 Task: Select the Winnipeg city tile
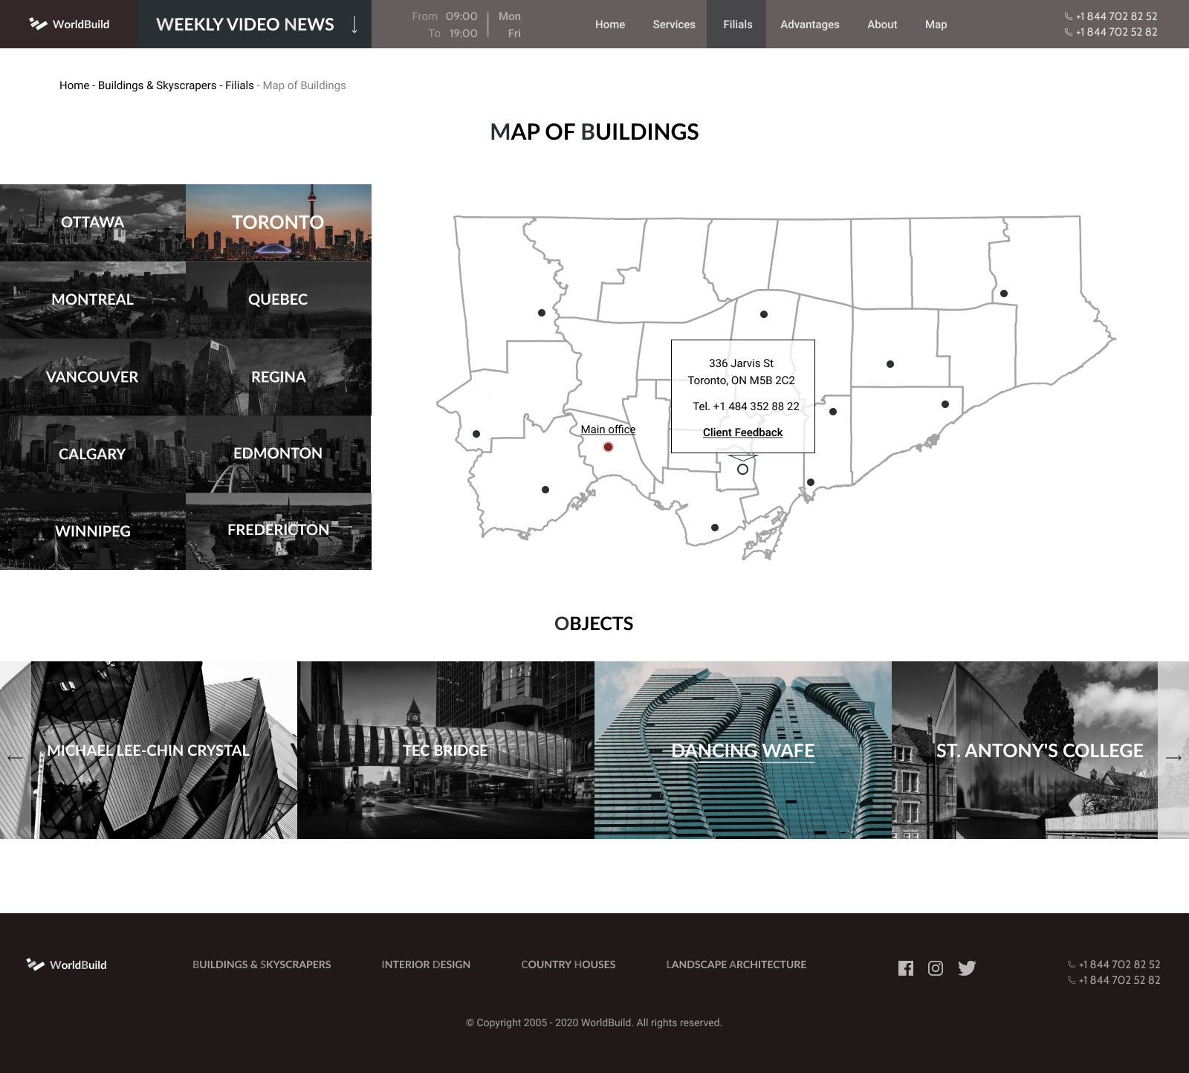[x=93, y=531]
